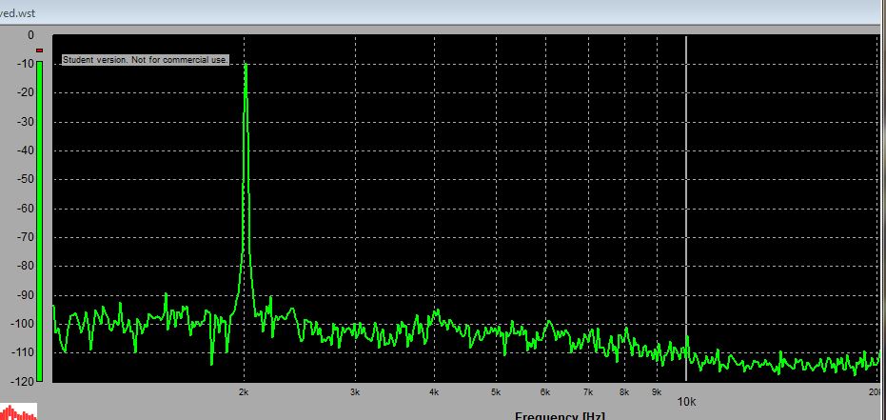Click the "-50" amplitude axis label
Viewport: 886px width, 420px height.
(26, 179)
